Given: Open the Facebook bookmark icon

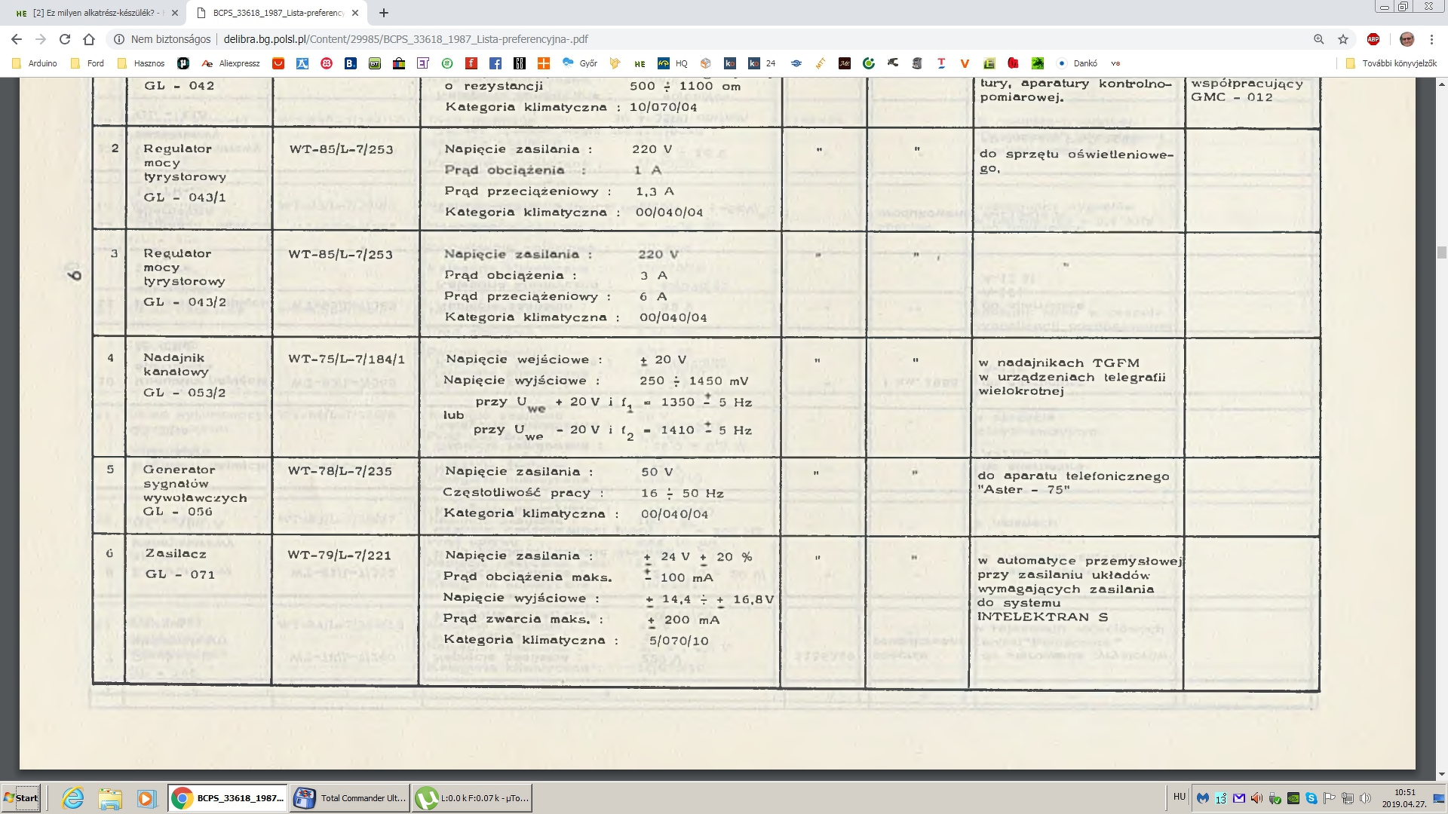Looking at the screenshot, I should pyautogui.click(x=495, y=63).
